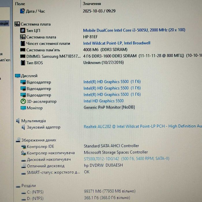Select the Збереження даних section header
Viewport: 202px width, 202px height.
pyautogui.click(x=39, y=140)
